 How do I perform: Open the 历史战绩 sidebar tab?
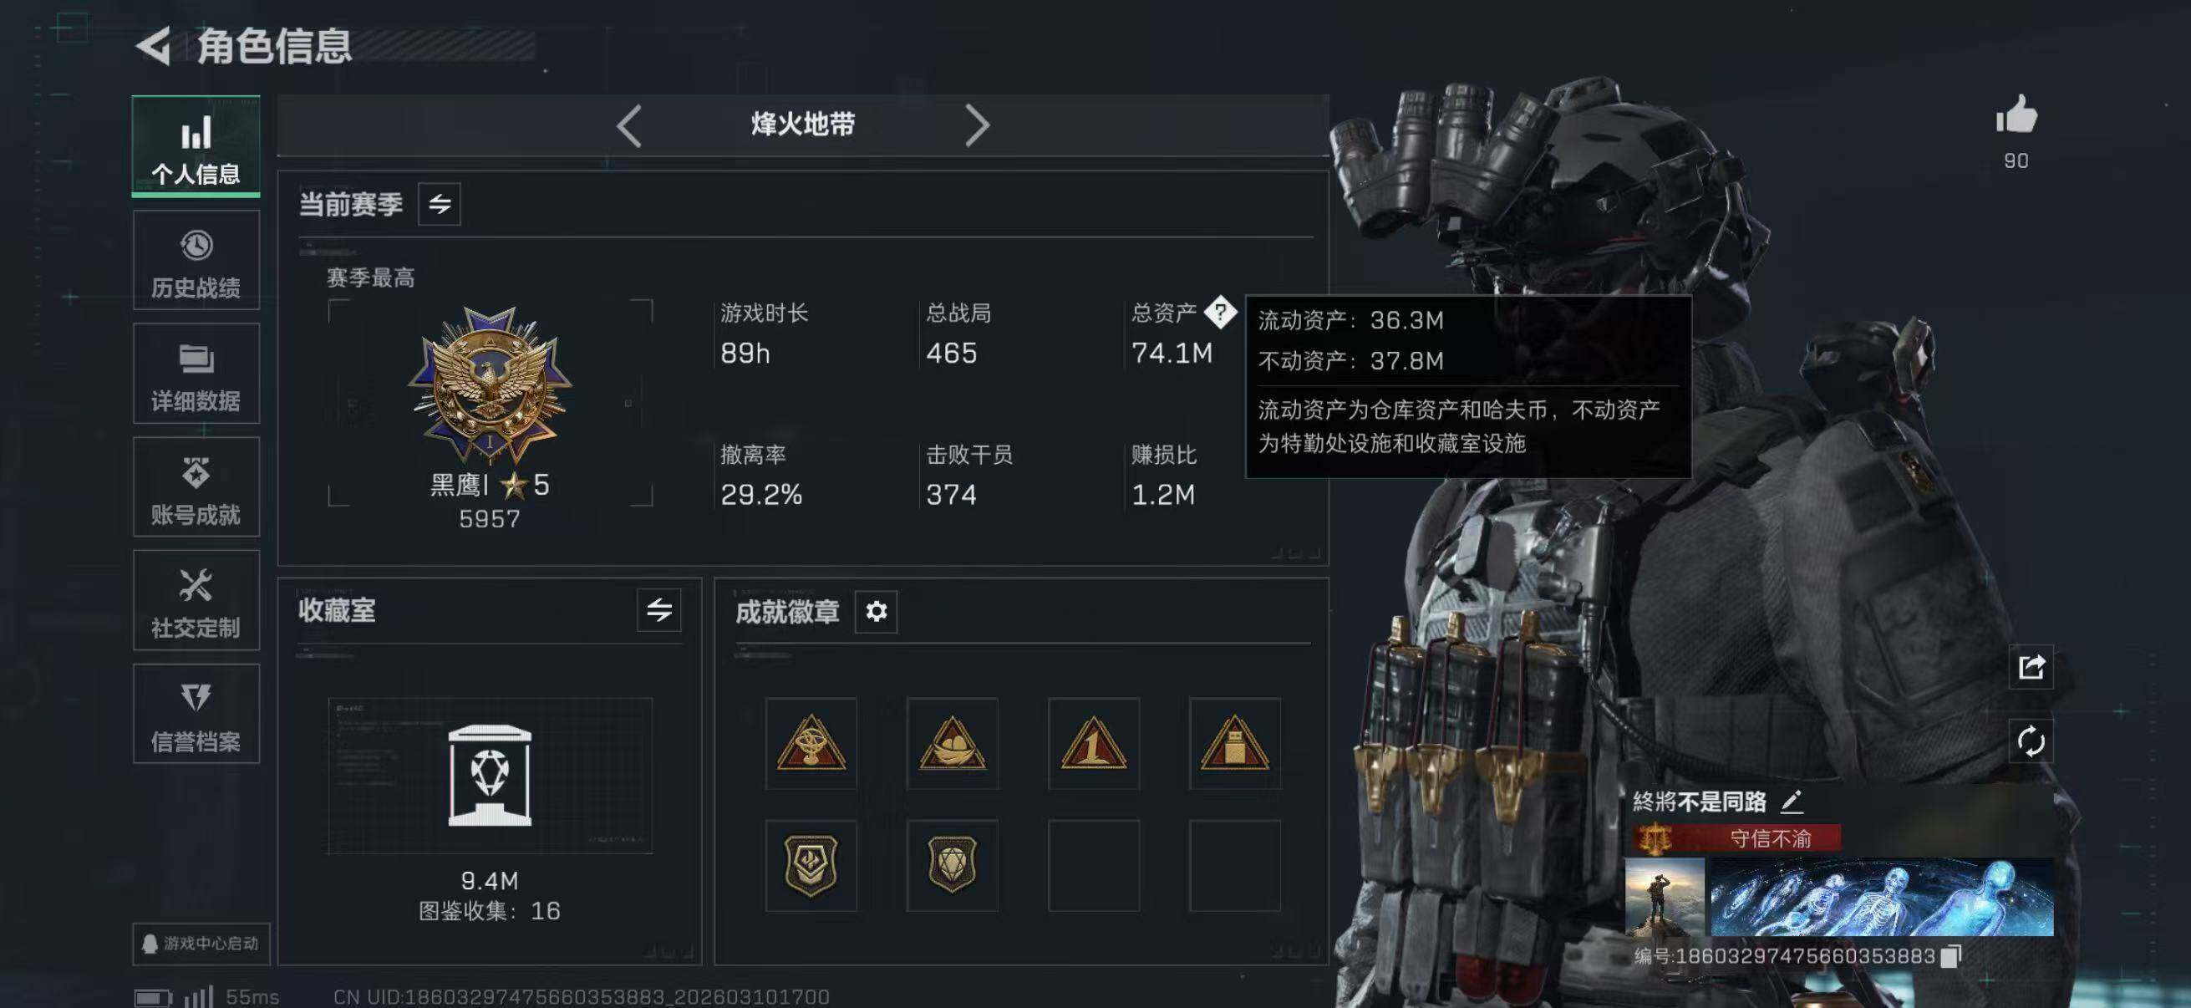(196, 262)
